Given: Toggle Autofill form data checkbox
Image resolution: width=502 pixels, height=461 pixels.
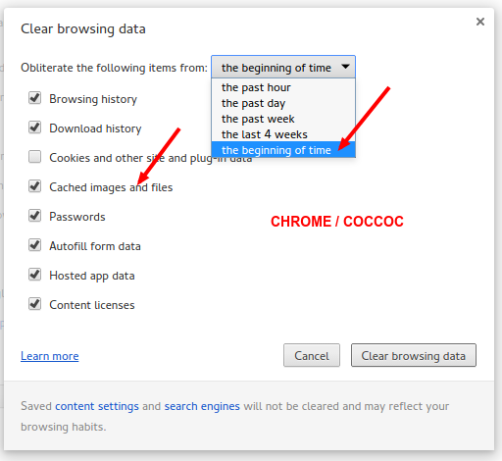Looking at the screenshot, I should coord(34,245).
